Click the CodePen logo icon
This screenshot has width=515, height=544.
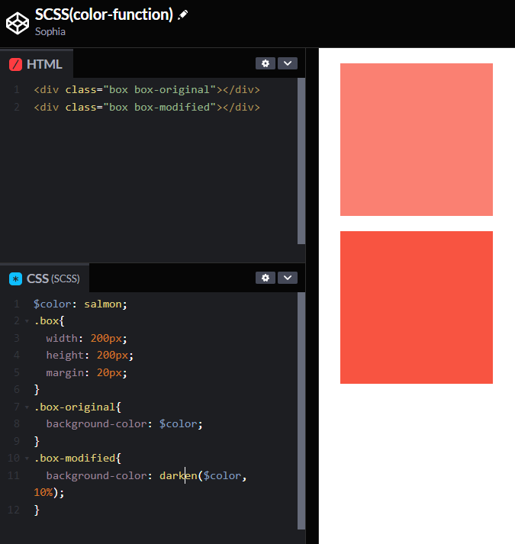[x=18, y=23]
